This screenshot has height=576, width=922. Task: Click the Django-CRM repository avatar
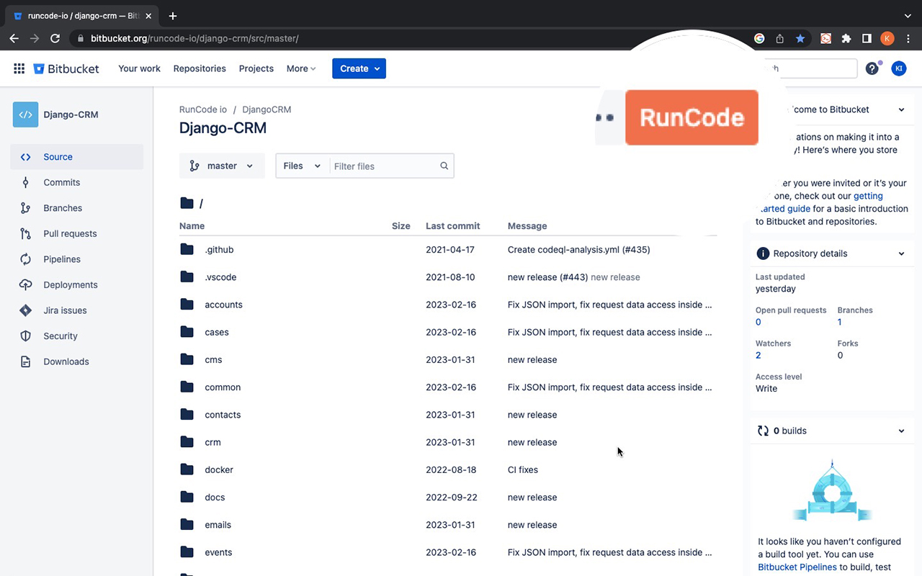pos(25,114)
